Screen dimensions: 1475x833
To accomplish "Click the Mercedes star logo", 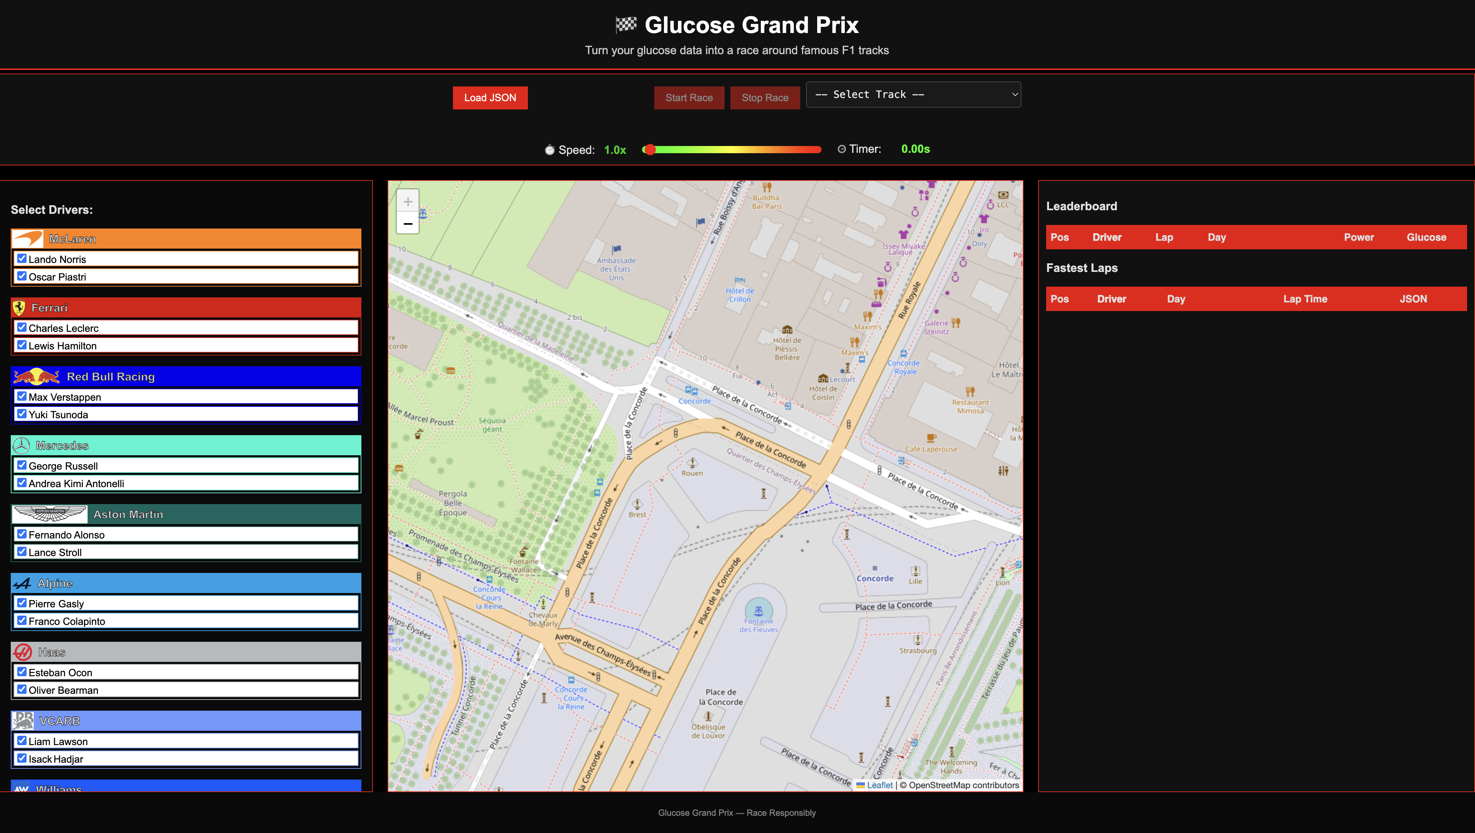I will click(x=21, y=446).
